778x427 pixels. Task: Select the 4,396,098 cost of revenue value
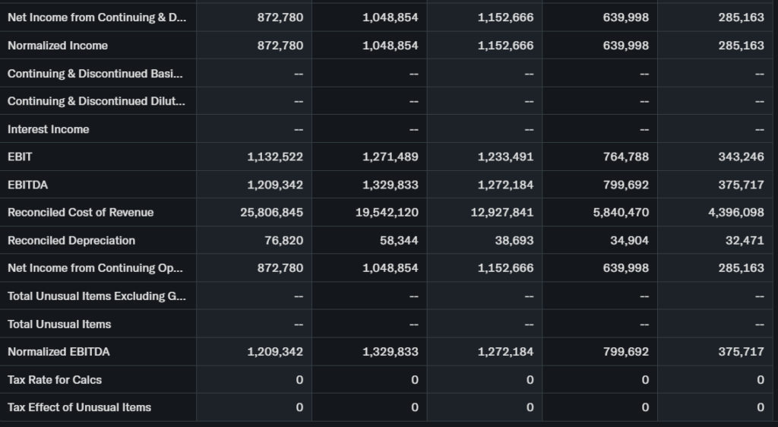pos(735,213)
